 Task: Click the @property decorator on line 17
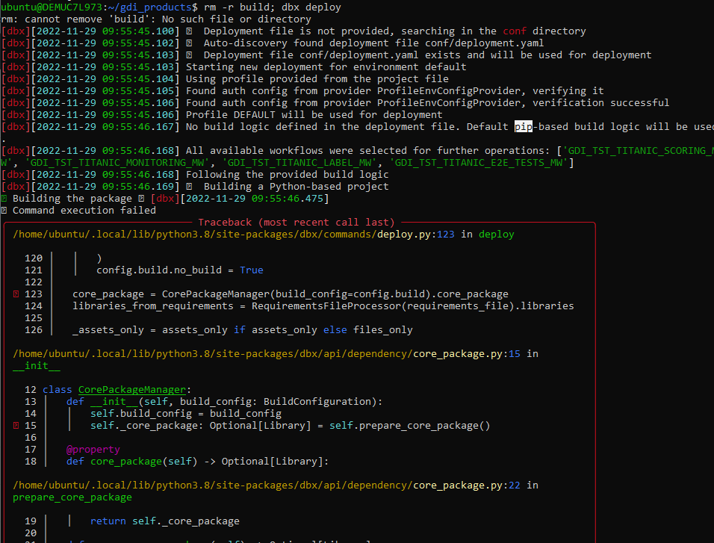(93, 449)
